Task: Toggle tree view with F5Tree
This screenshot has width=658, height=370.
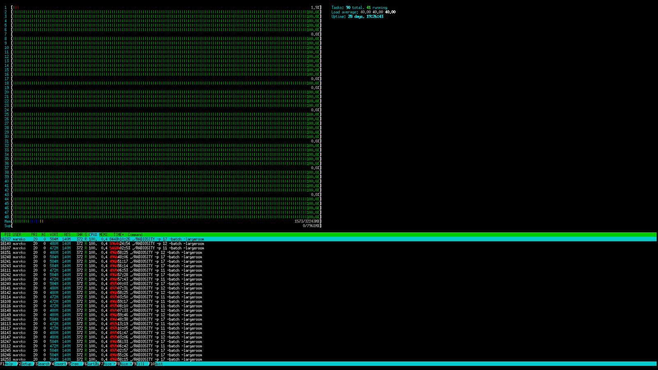Action: coord(73,364)
